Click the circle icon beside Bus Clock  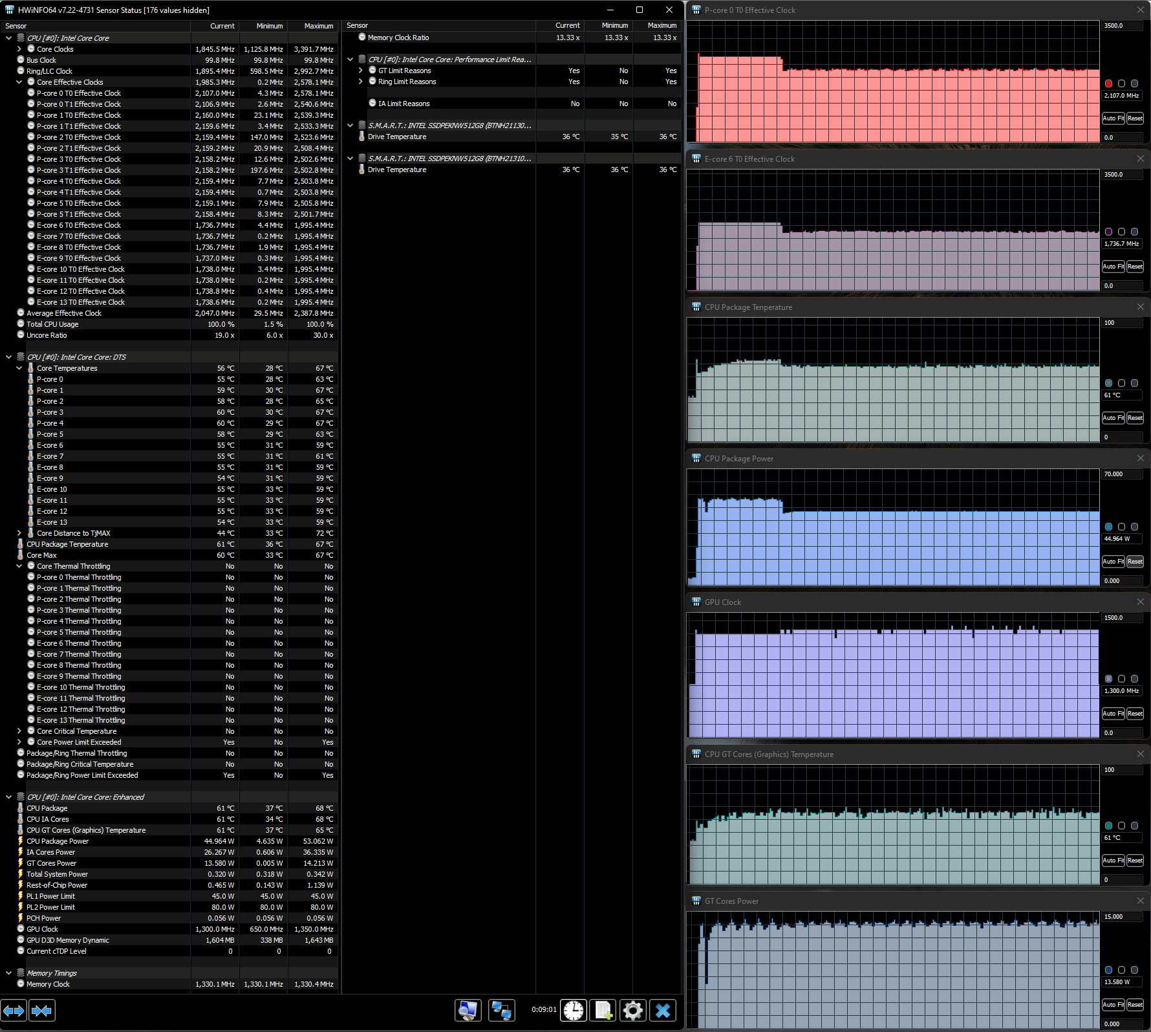(21, 60)
